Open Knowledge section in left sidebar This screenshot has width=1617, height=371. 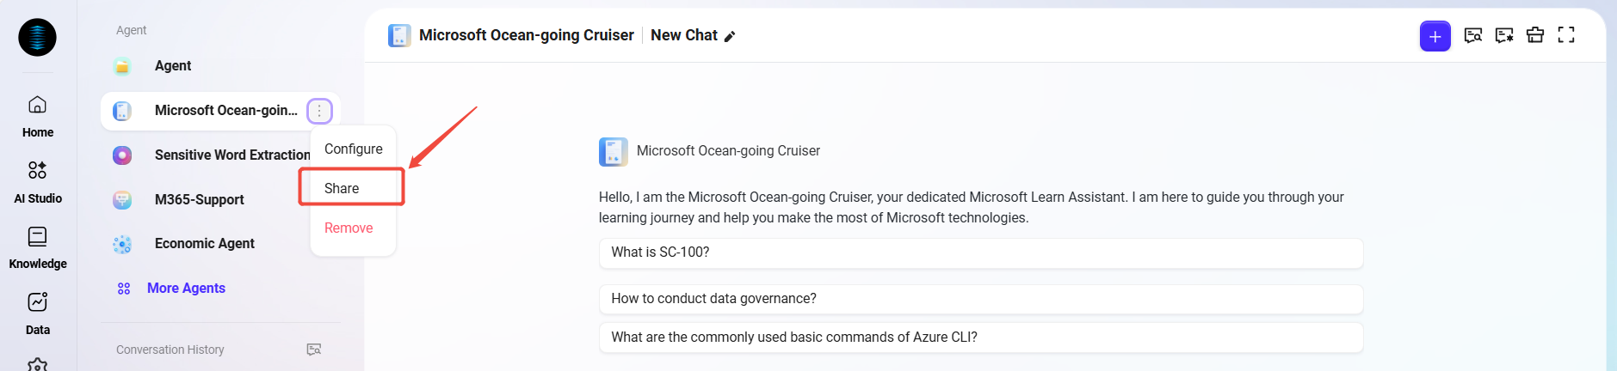click(38, 247)
